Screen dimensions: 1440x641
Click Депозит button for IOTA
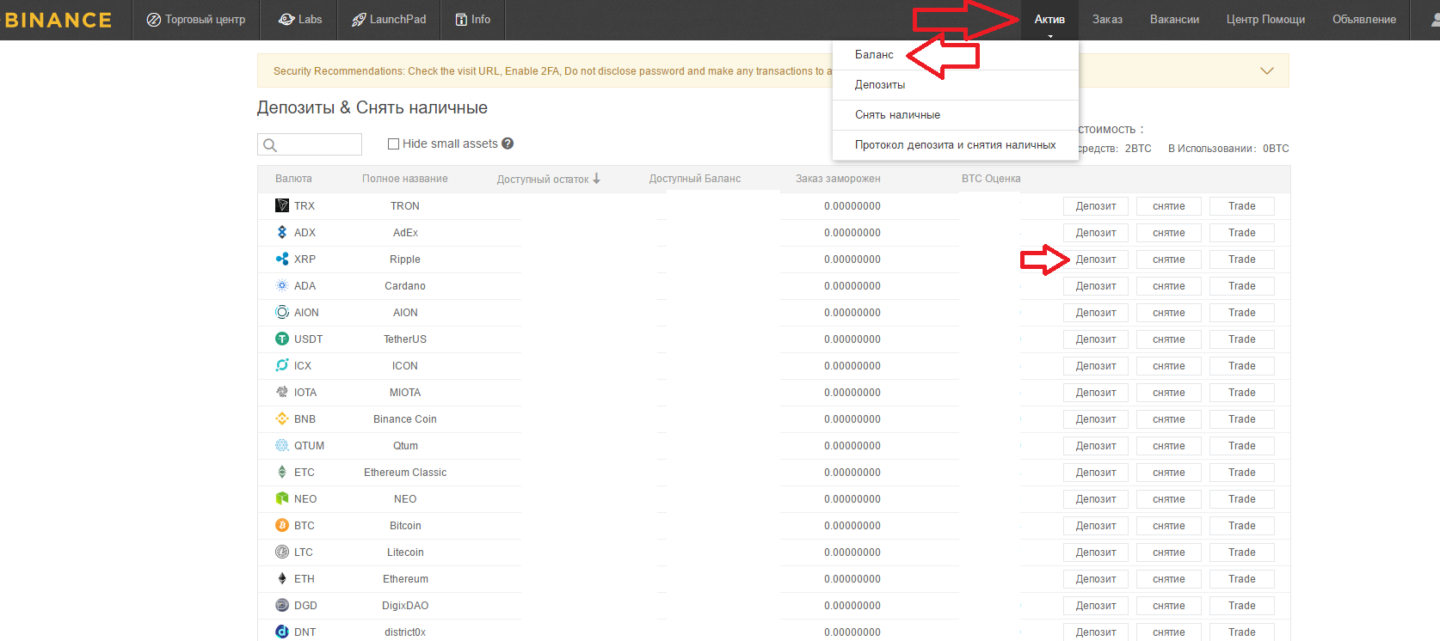coord(1096,393)
